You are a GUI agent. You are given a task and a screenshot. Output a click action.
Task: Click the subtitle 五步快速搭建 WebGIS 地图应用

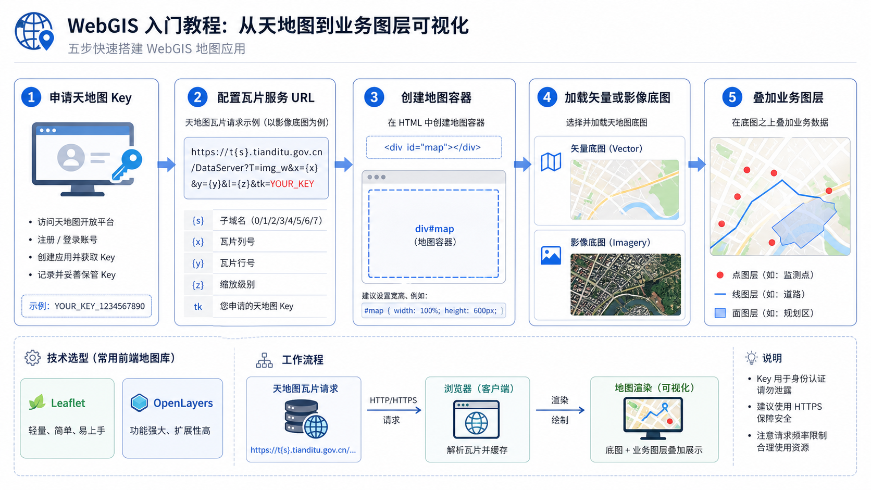pos(157,49)
